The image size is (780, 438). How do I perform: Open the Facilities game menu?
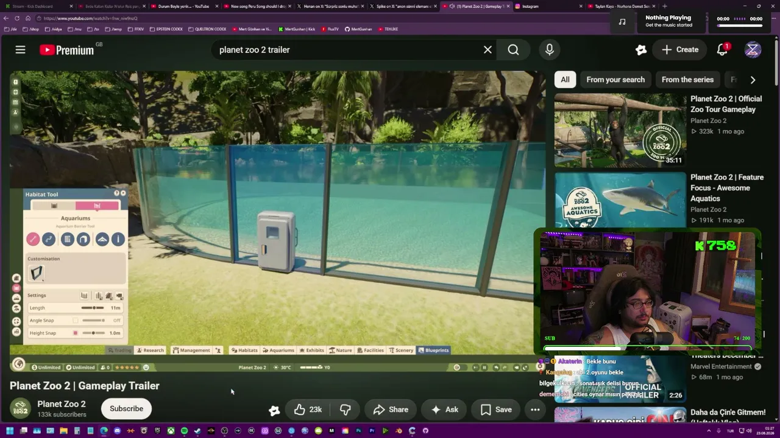coord(370,350)
